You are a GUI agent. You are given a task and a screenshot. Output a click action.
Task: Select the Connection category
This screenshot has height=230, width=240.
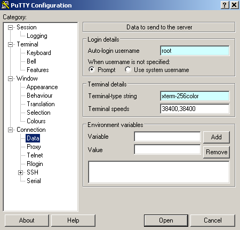point(31,130)
